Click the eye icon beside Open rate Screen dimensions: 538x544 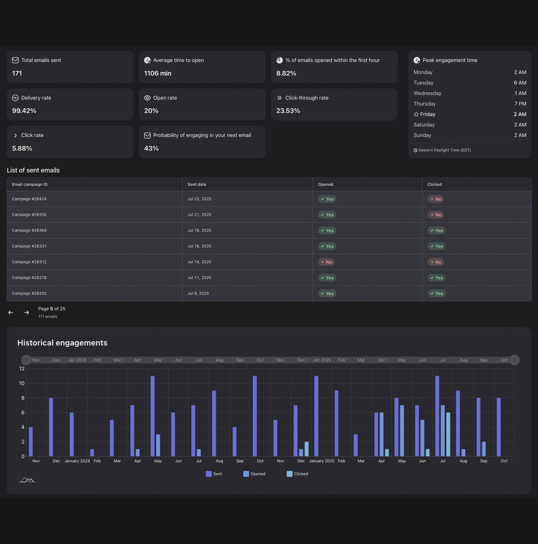[x=147, y=98]
